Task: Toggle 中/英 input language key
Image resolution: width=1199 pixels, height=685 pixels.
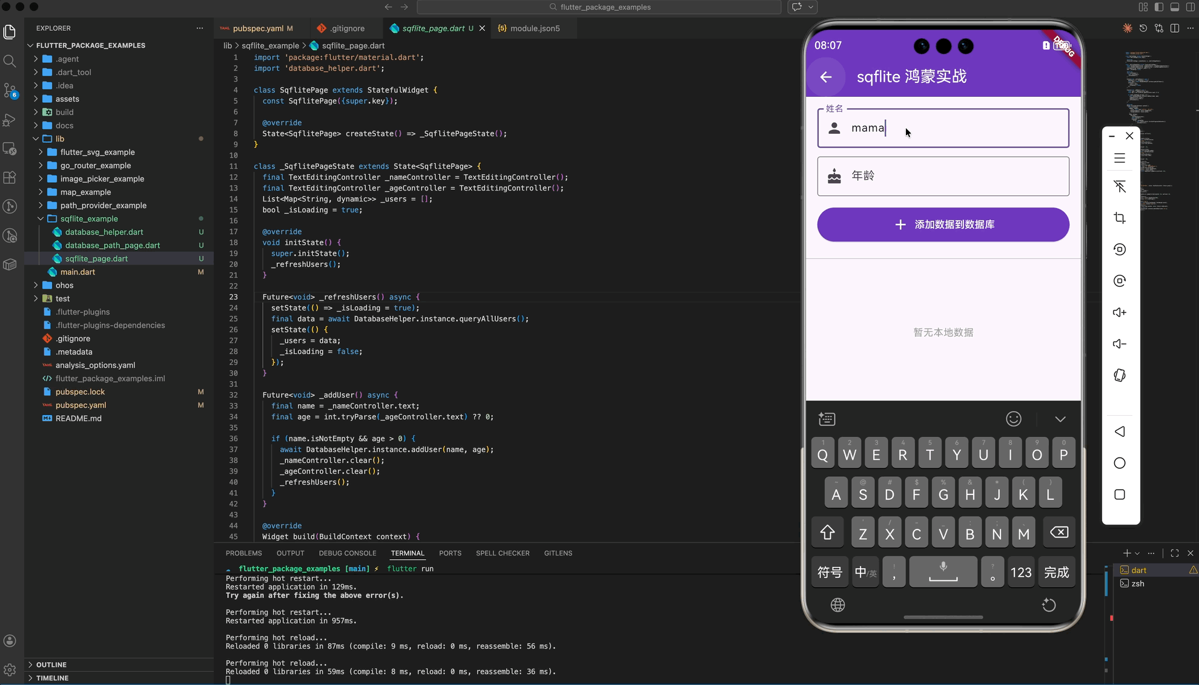Action: [865, 572]
